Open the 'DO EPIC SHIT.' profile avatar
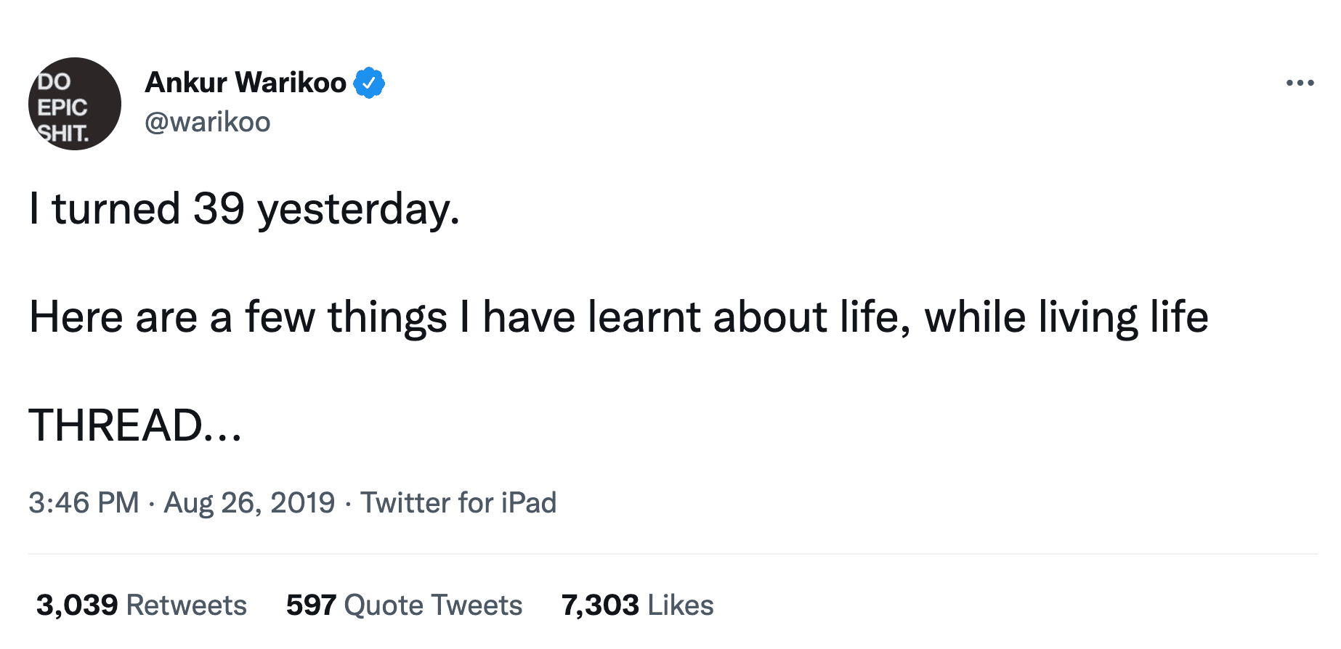 (75, 104)
